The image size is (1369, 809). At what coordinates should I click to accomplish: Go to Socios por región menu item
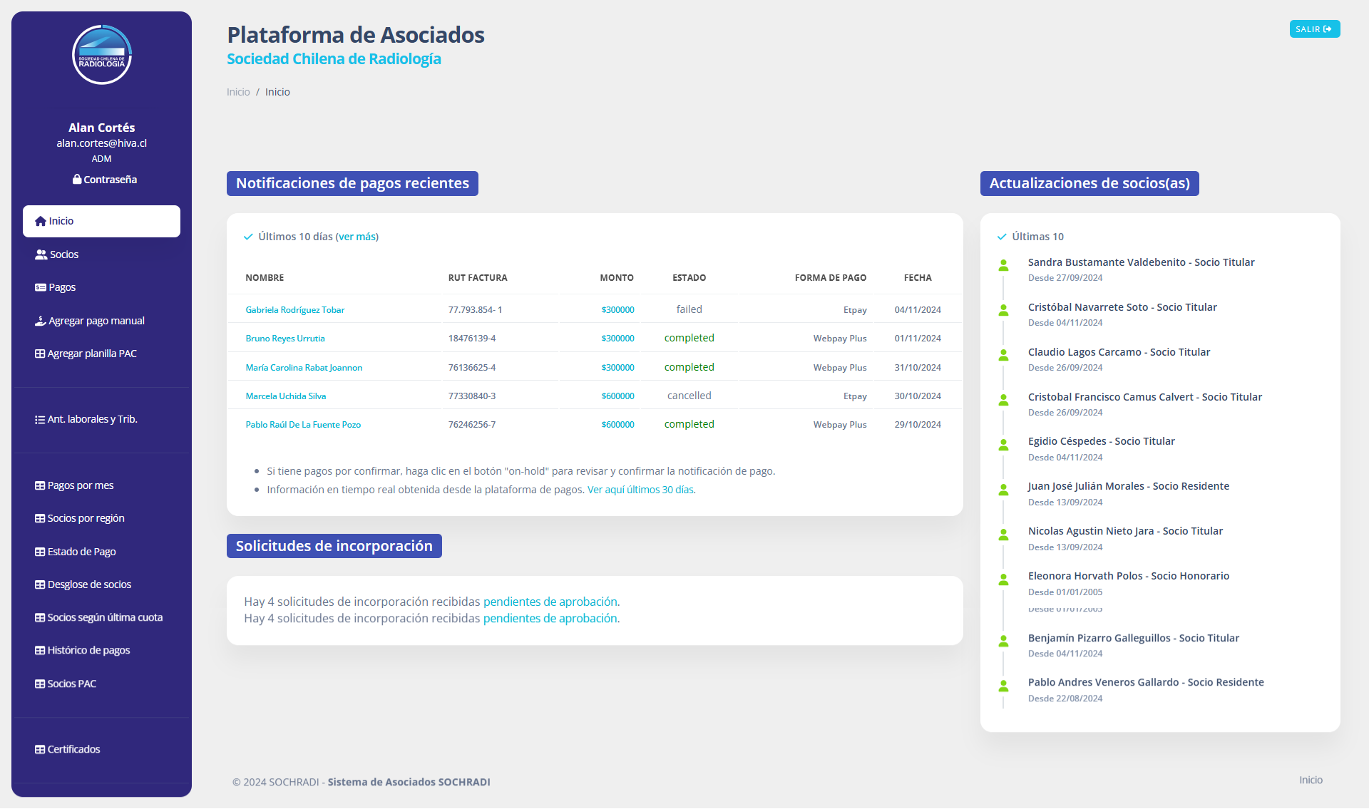click(86, 518)
